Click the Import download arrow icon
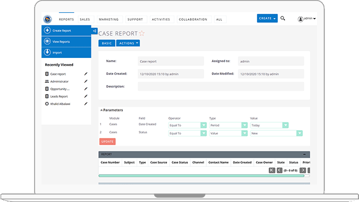 pyautogui.click(x=47, y=53)
